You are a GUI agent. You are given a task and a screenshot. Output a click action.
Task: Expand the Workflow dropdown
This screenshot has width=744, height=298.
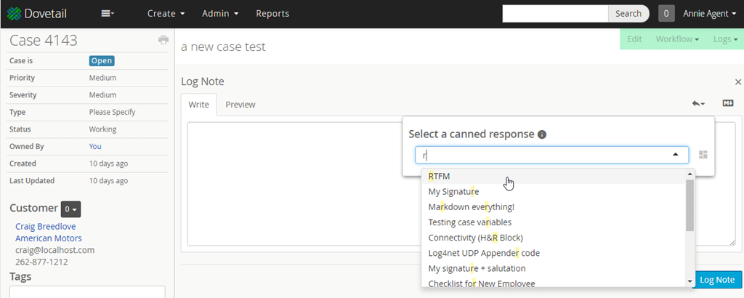tap(677, 39)
